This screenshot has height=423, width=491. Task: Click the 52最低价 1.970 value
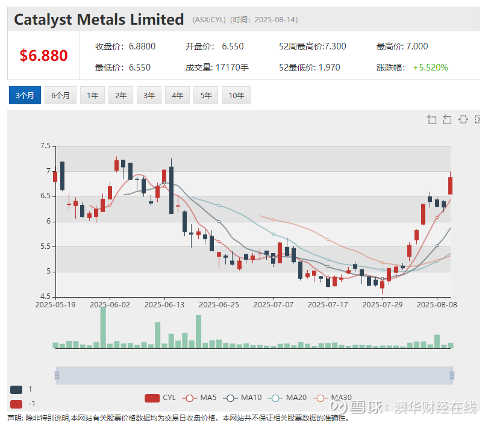pyautogui.click(x=330, y=67)
